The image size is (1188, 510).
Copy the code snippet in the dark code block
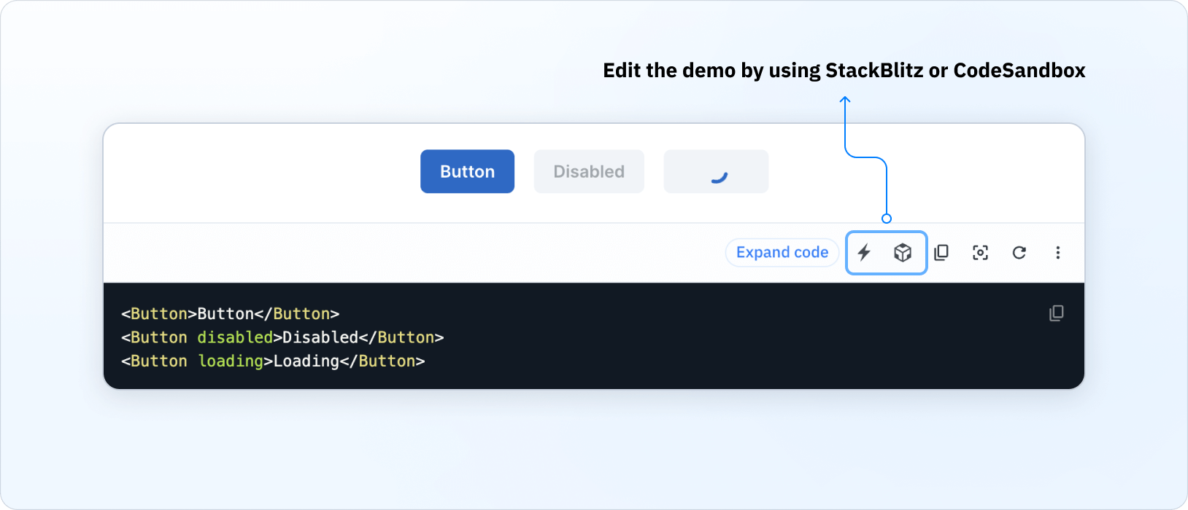(1057, 313)
